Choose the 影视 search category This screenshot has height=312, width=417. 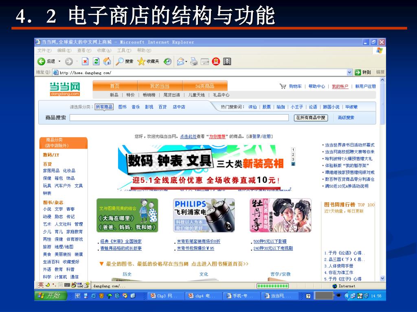149,107
